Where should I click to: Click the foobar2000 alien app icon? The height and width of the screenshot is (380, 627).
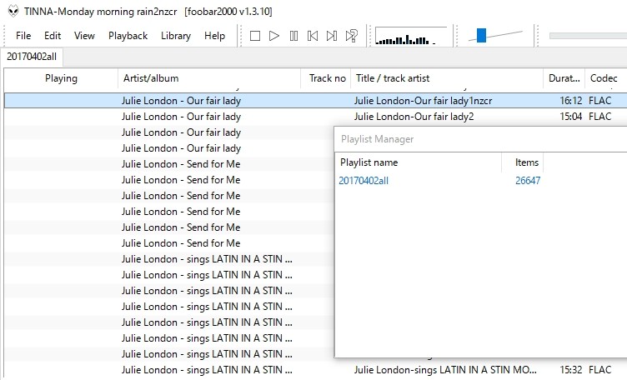click(13, 11)
